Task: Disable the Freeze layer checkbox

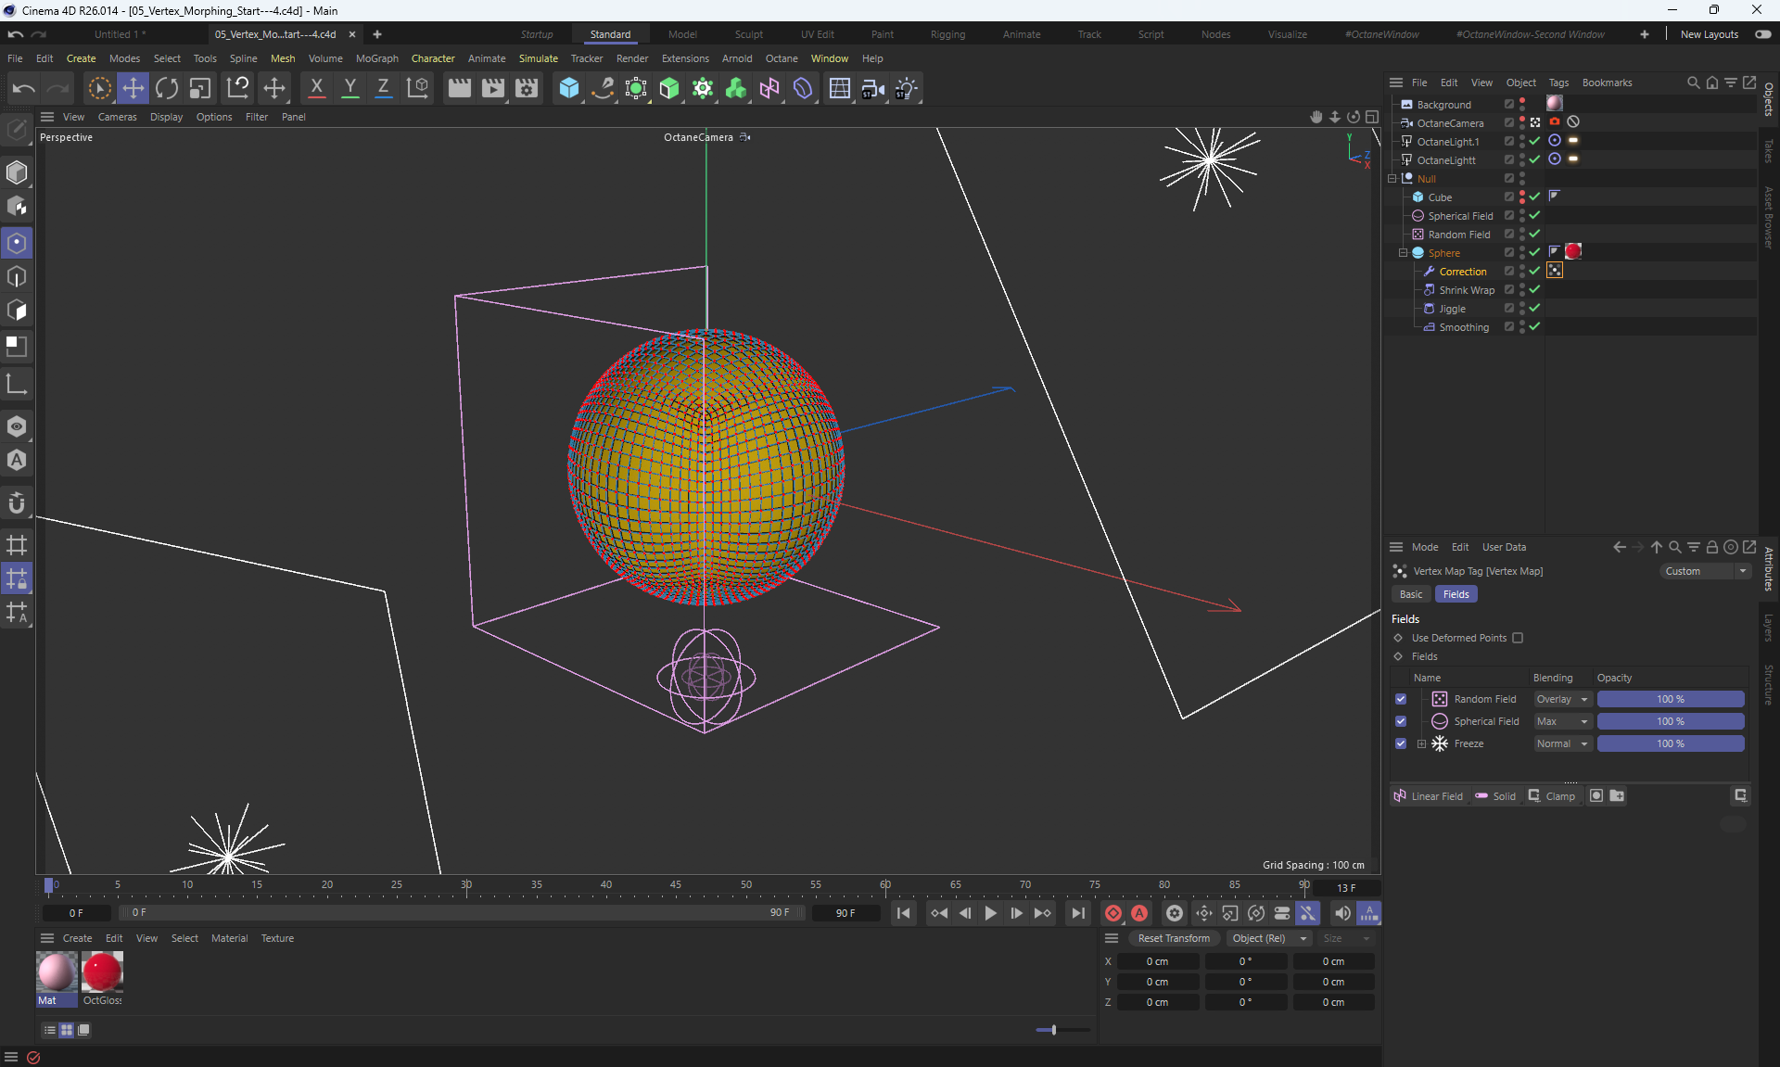Action: click(1401, 743)
